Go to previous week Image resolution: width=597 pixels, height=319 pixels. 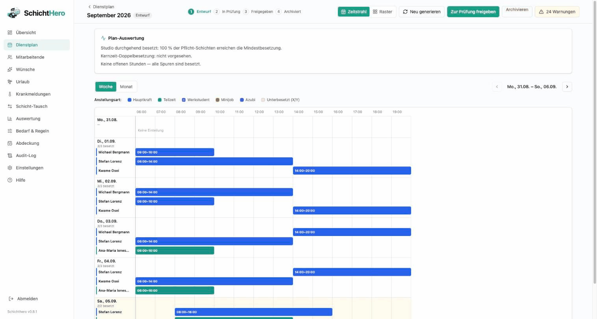(497, 87)
